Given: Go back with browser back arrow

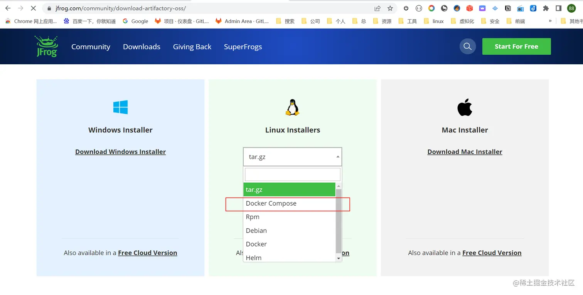Looking at the screenshot, I should point(8,8).
